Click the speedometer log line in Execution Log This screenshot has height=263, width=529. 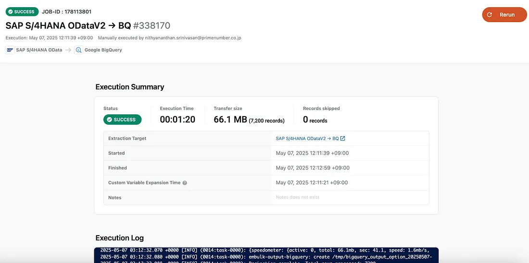coord(265,251)
